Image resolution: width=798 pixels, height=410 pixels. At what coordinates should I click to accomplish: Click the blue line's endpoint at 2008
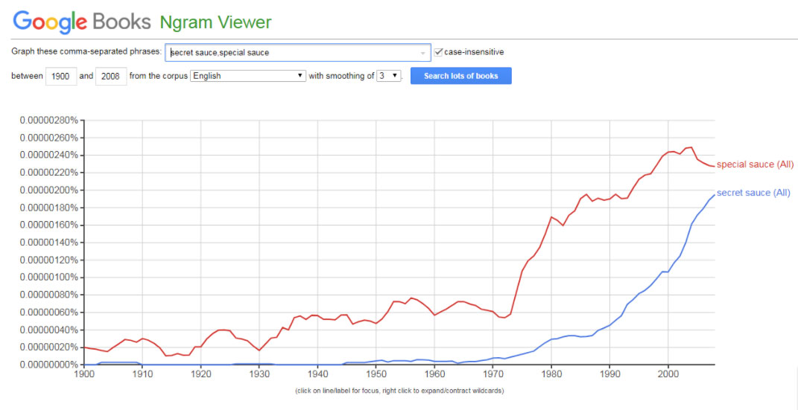pos(713,195)
